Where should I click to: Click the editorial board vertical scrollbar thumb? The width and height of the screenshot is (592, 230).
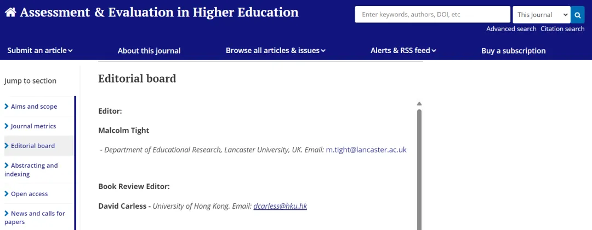point(419,169)
